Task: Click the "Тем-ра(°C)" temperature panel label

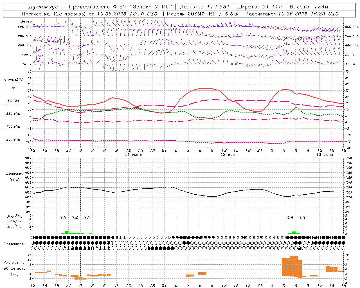Action: [x=13, y=80]
